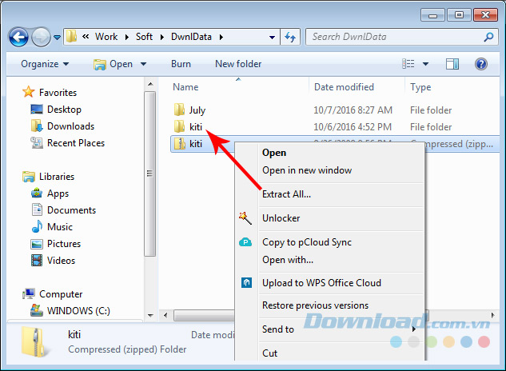Click the navigation pane vertical scrollbar thumb
506x371 pixels.
click(149, 174)
